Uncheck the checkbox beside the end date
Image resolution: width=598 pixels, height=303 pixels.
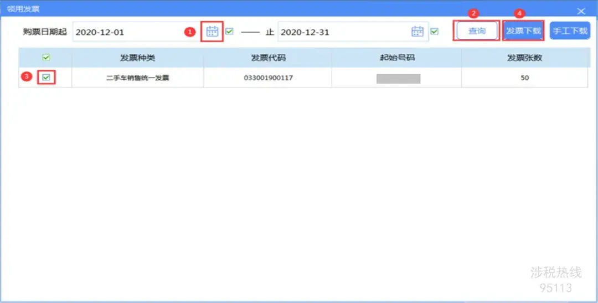pyautogui.click(x=435, y=31)
